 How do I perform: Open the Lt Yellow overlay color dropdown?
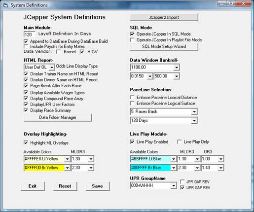click(67, 159)
